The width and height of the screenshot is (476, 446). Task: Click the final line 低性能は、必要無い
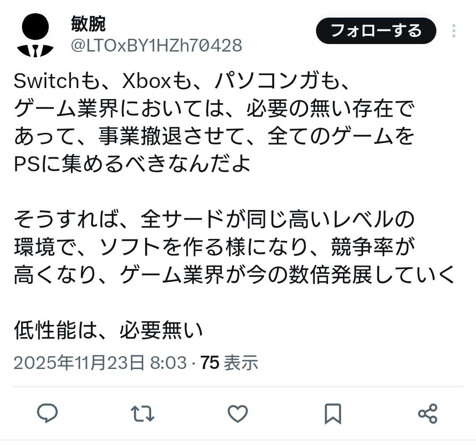(108, 330)
